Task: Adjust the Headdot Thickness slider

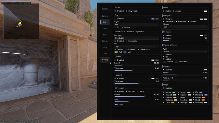Action: 137,84
